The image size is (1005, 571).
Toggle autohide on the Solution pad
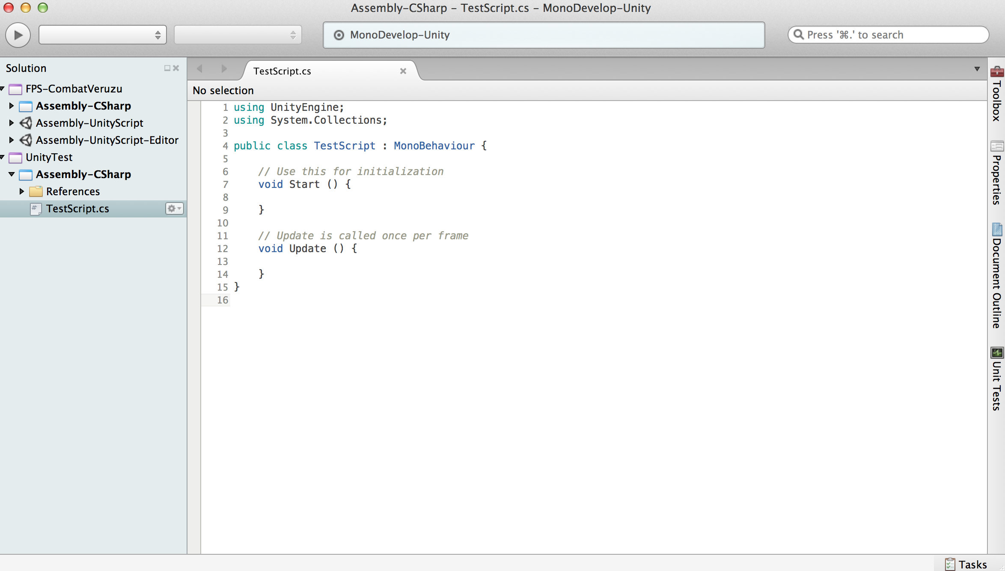coord(167,68)
